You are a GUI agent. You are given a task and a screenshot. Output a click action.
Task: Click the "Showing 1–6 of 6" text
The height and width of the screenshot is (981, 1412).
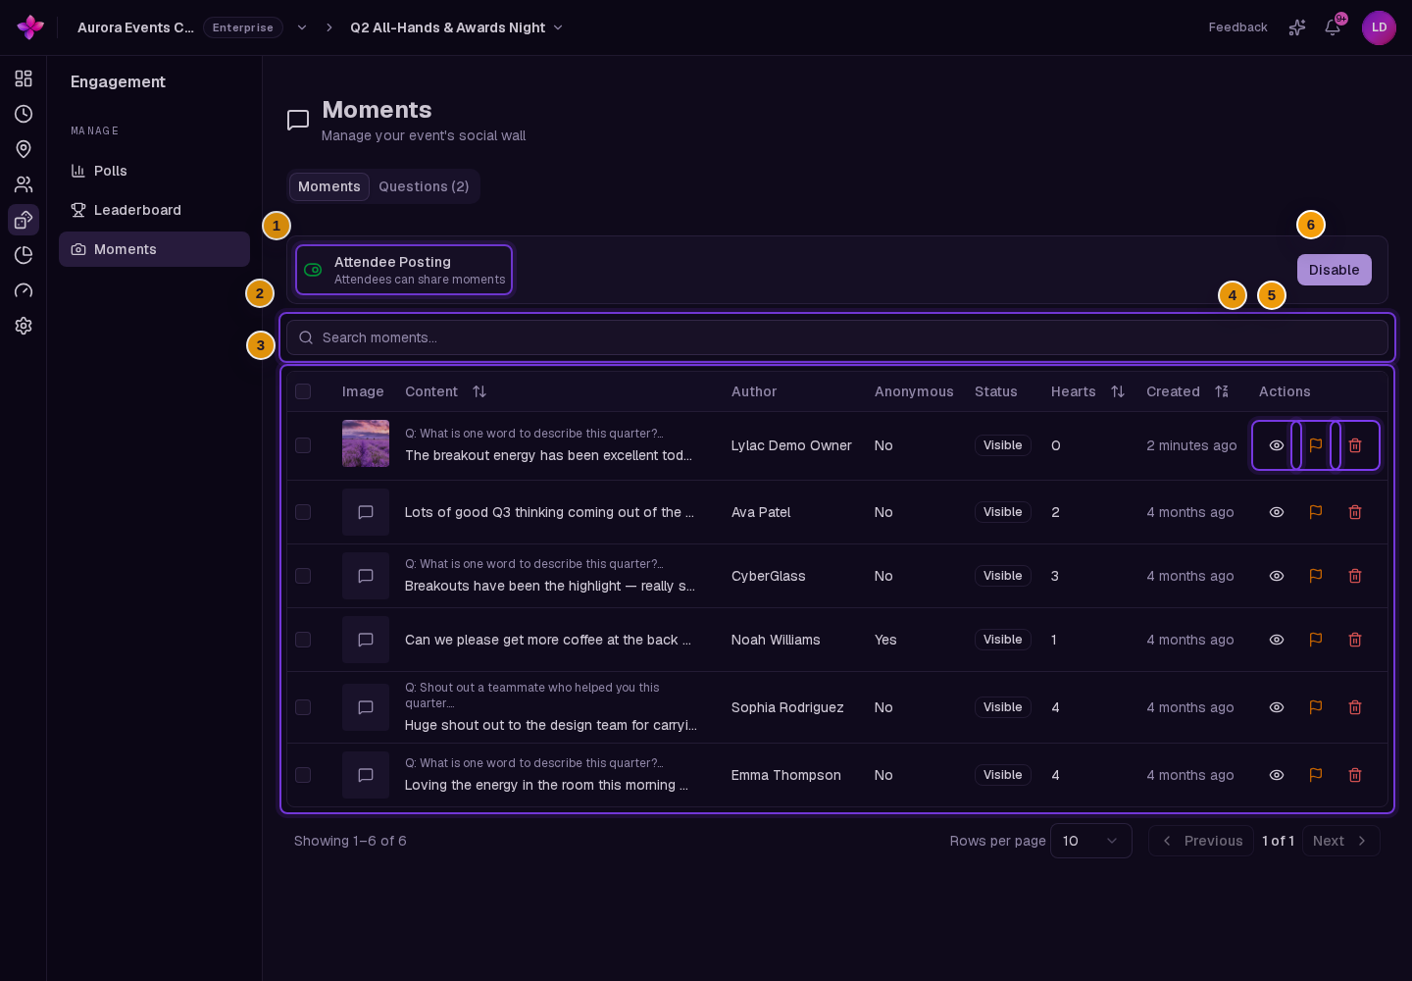pos(350,841)
